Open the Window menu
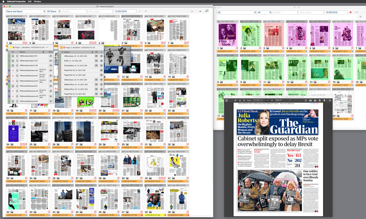Image resolution: width=366 pixels, height=219 pixels. pos(37,1)
